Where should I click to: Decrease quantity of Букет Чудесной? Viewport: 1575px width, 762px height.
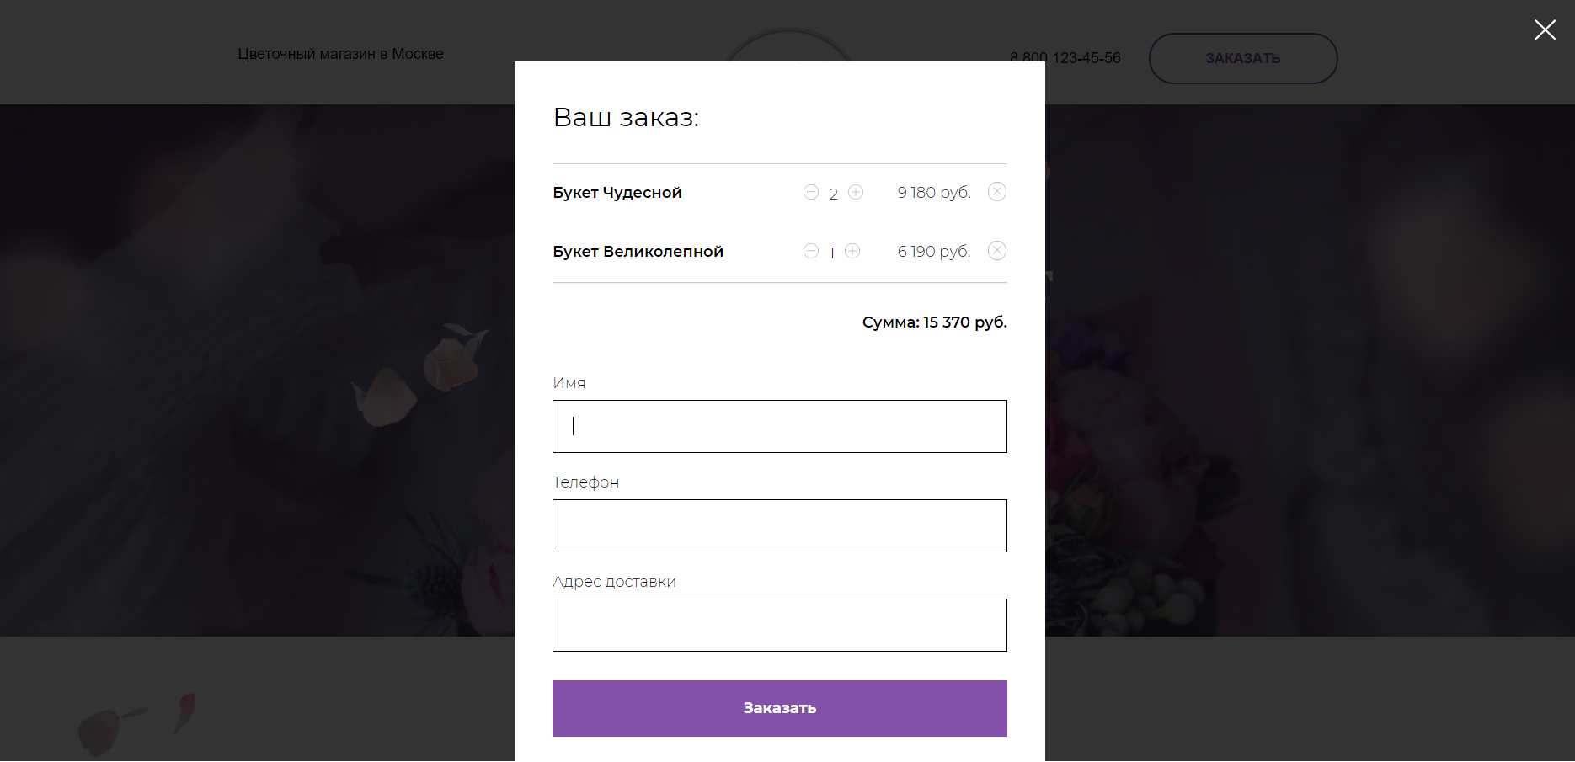[x=811, y=192]
